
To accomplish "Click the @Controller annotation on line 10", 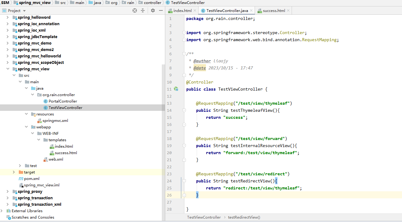I will pyautogui.click(x=199, y=82).
